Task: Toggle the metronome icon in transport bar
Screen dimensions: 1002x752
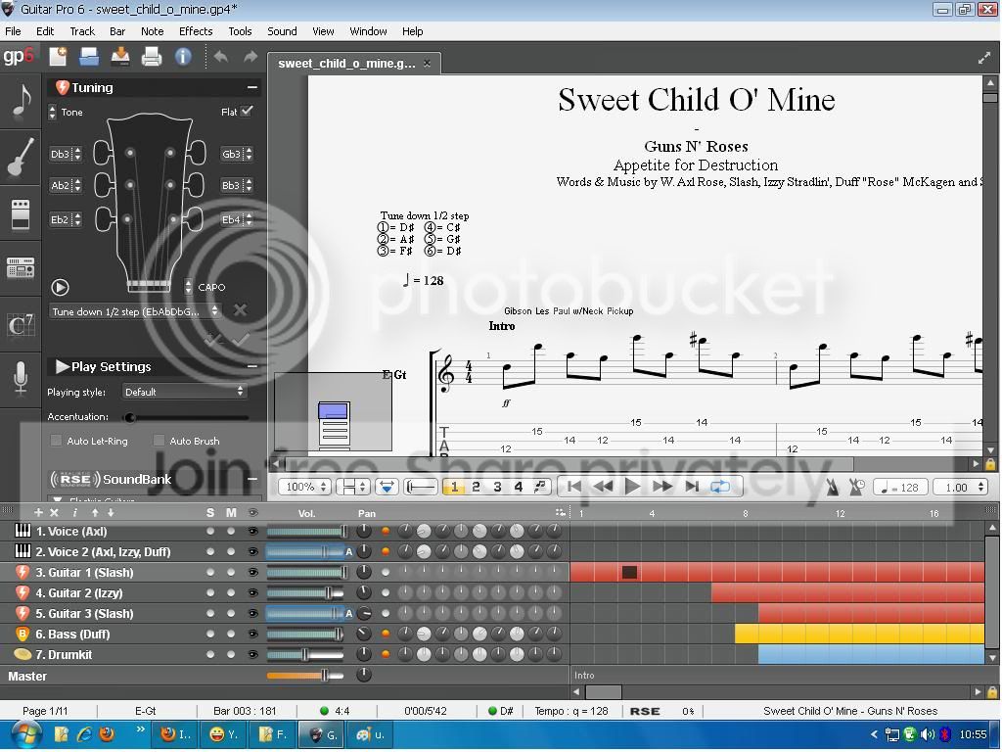Action: (832, 488)
